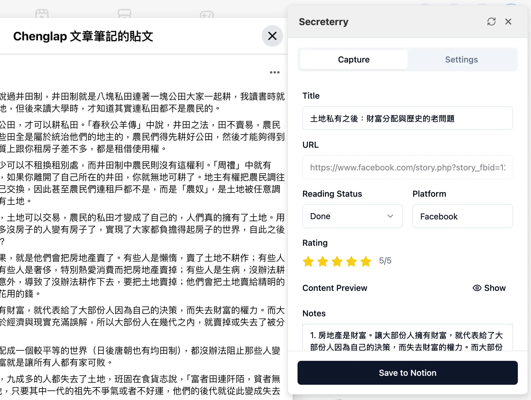Select the Capture tab
531x400 pixels.
click(x=354, y=59)
